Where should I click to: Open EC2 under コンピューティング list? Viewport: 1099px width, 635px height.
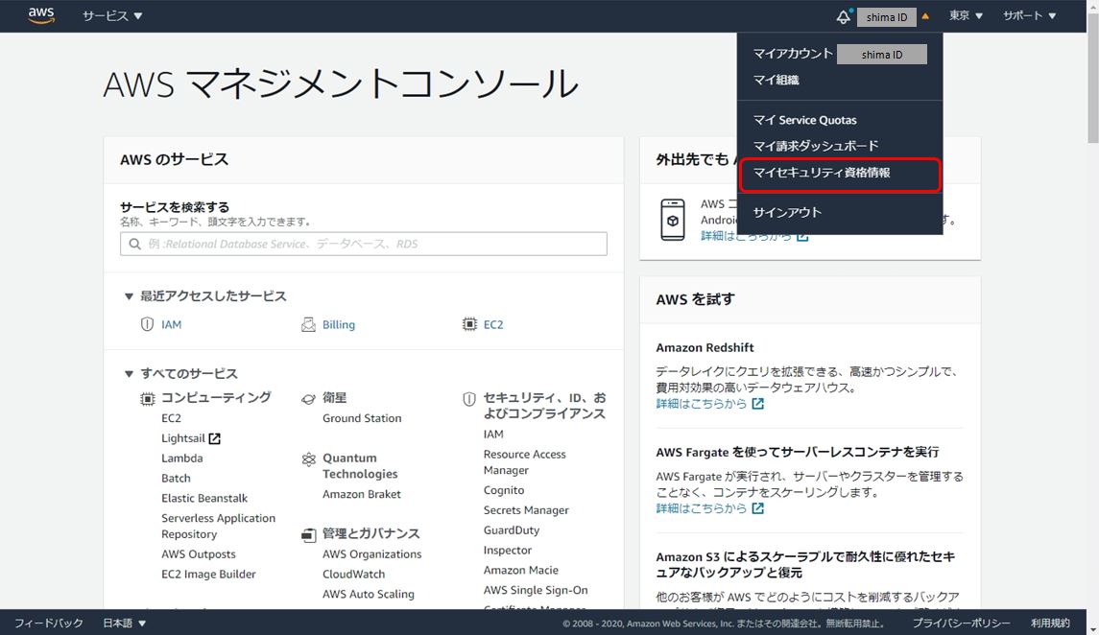171,418
